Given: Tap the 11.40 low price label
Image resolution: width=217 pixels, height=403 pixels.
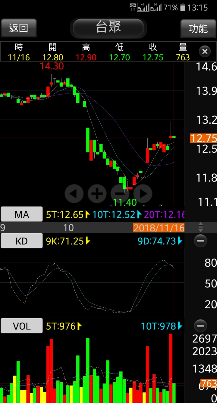Looking at the screenshot, I should pos(125,202).
